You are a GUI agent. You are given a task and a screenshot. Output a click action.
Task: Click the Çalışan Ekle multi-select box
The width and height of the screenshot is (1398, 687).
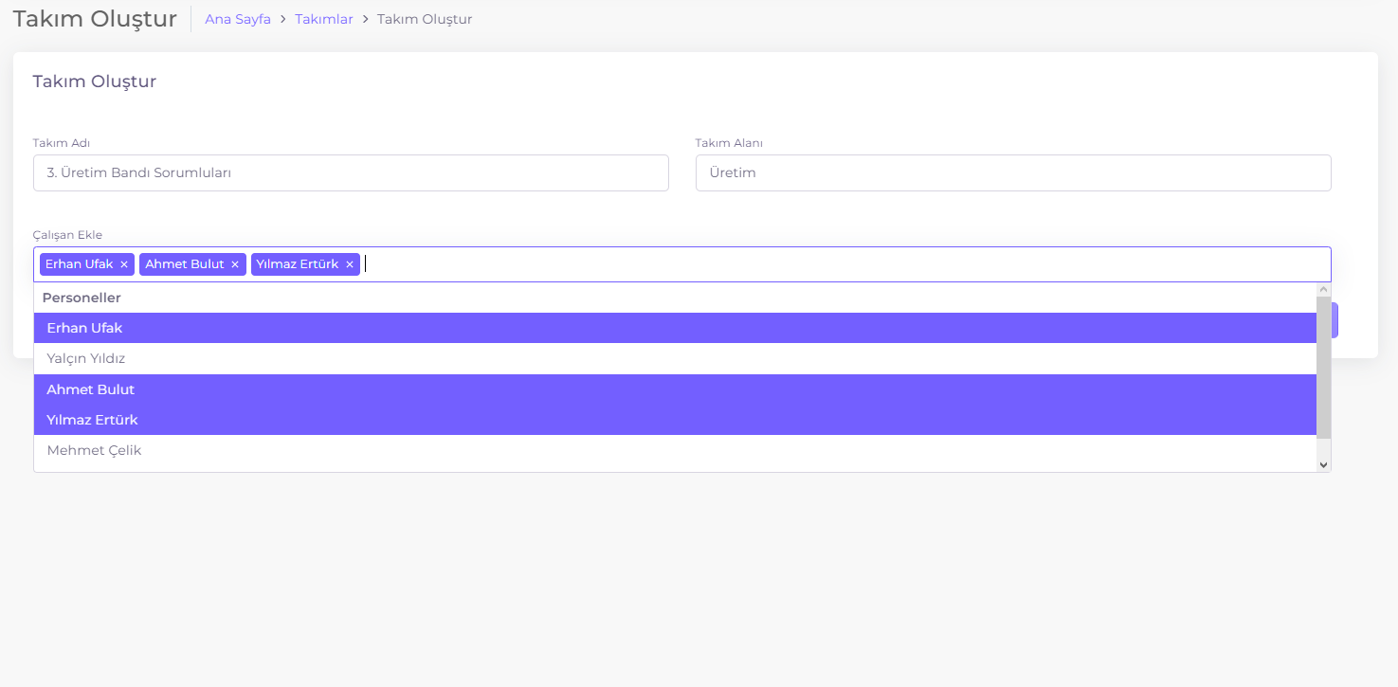[x=844, y=264]
